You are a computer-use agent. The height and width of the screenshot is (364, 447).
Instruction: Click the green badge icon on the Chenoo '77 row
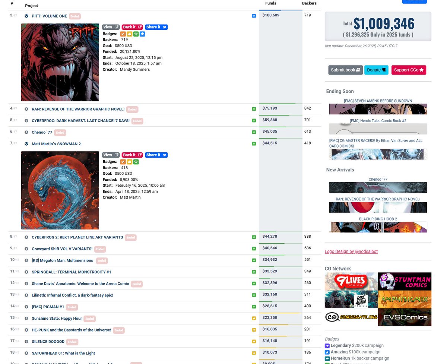click(x=254, y=132)
